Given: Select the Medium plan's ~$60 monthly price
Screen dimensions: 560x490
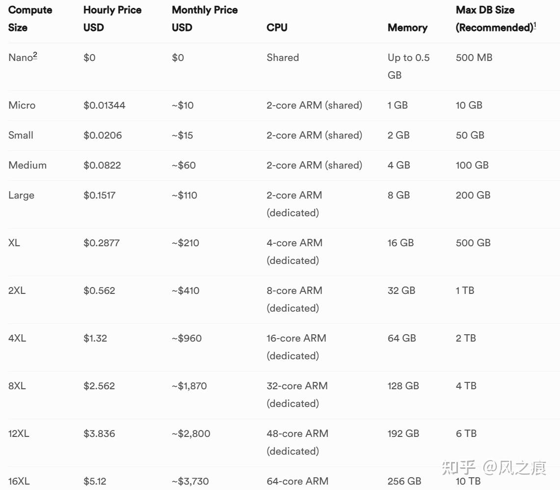Looking at the screenshot, I should (x=184, y=165).
